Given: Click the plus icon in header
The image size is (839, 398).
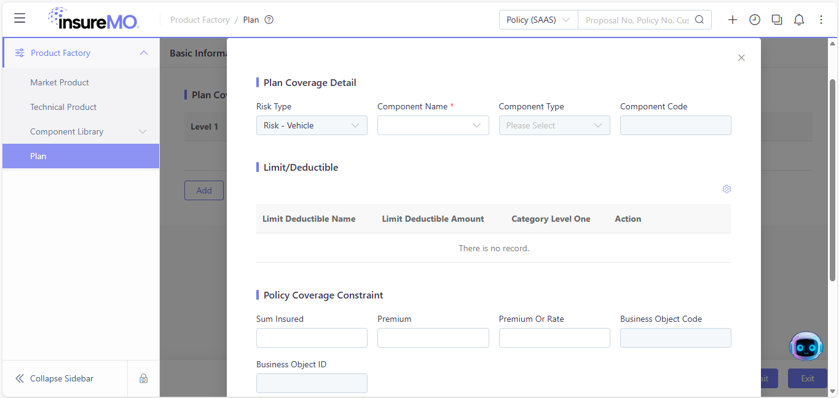Looking at the screenshot, I should 733,20.
